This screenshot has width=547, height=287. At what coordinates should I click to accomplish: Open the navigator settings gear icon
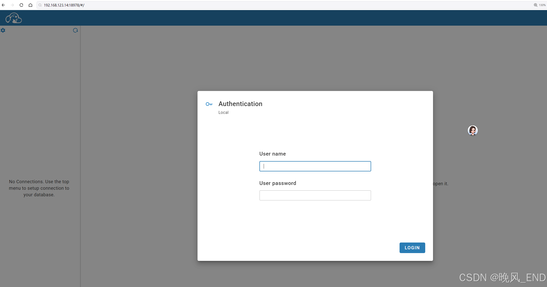click(3, 30)
